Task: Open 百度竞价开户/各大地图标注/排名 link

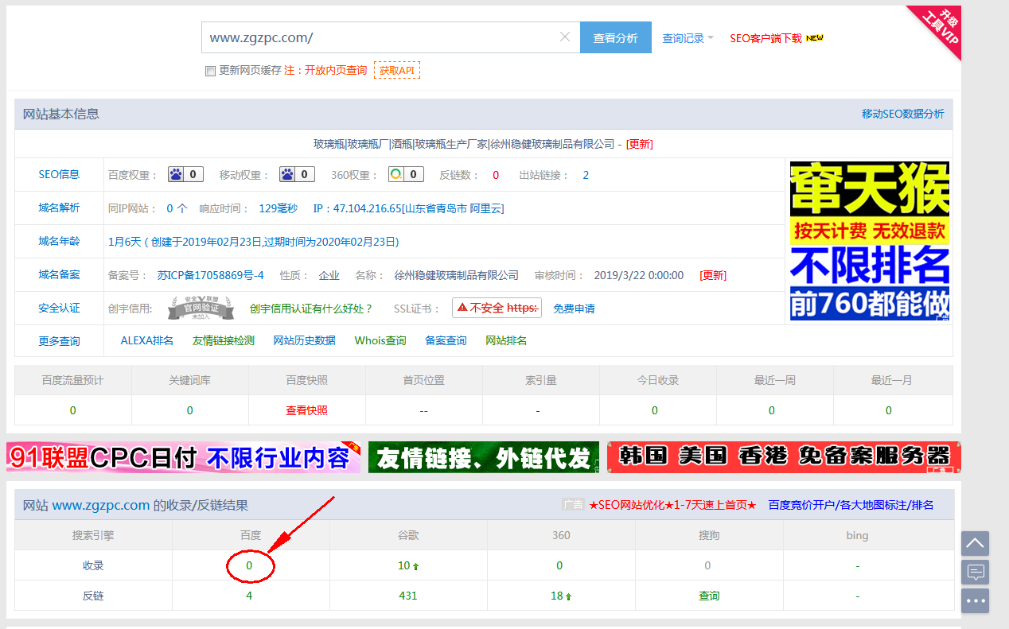Action: point(851,505)
